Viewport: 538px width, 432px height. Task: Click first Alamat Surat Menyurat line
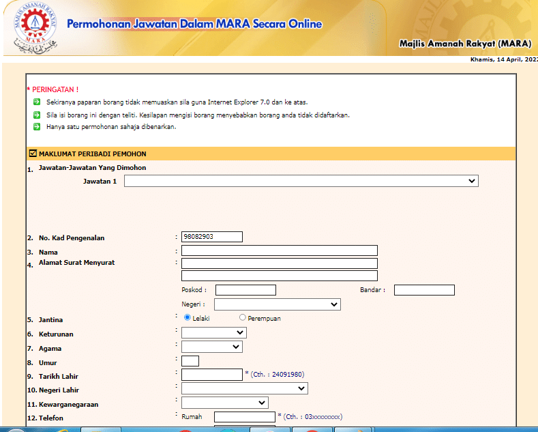tap(280, 263)
